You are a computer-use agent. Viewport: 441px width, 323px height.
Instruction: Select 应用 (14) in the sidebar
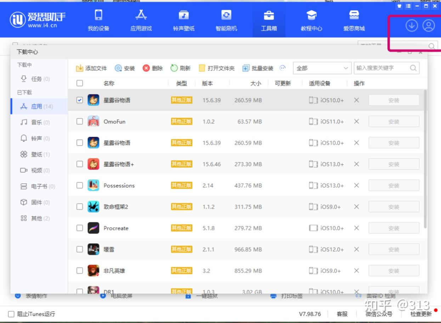coord(39,106)
